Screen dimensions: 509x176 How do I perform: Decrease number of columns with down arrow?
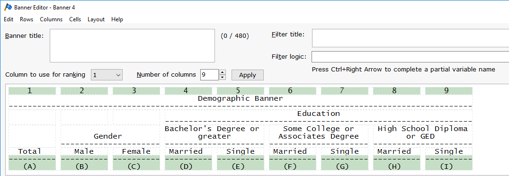coord(223,78)
